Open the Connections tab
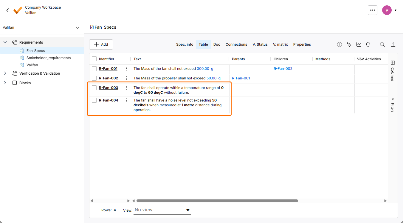Viewport: 403px width, 223px height. [236, 44]
